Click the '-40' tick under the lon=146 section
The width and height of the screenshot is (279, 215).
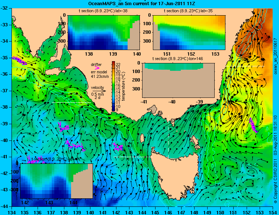coord(172,102)
